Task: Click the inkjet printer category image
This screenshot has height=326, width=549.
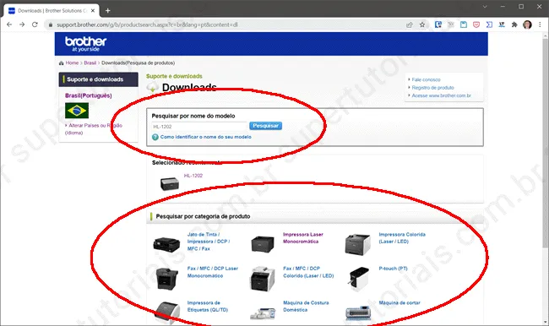Action: tap(166, 244)
